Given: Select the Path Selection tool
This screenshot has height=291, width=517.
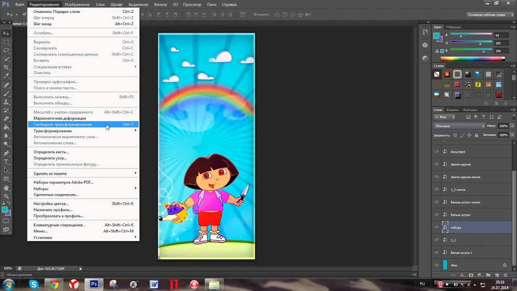Looking at the screenshot, I should click(6, 170).
